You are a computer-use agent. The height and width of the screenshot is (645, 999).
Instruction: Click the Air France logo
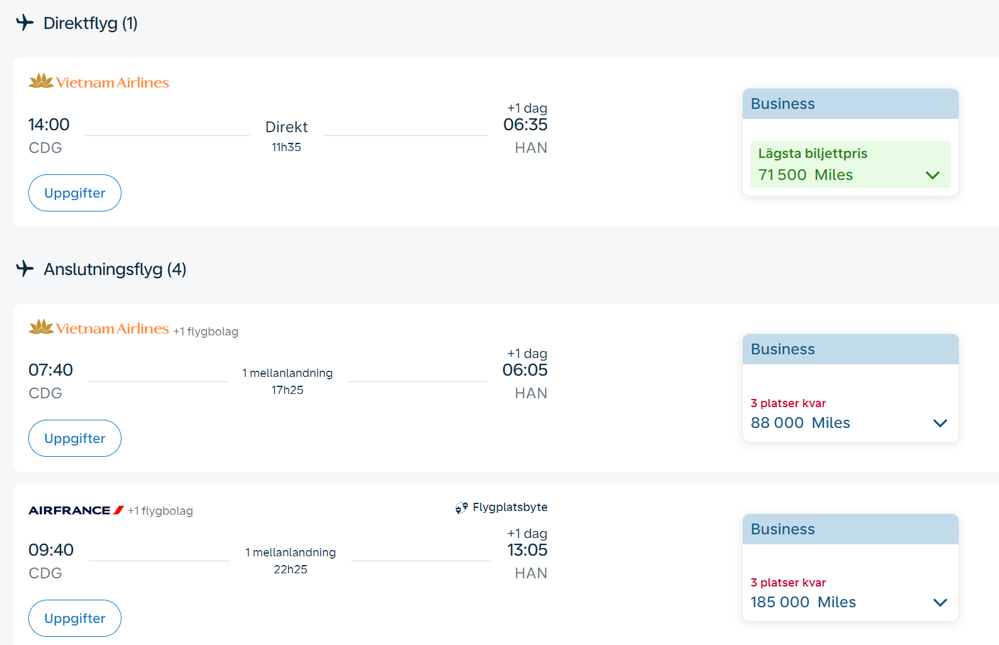pyautogui.click(x=76, y=510)
